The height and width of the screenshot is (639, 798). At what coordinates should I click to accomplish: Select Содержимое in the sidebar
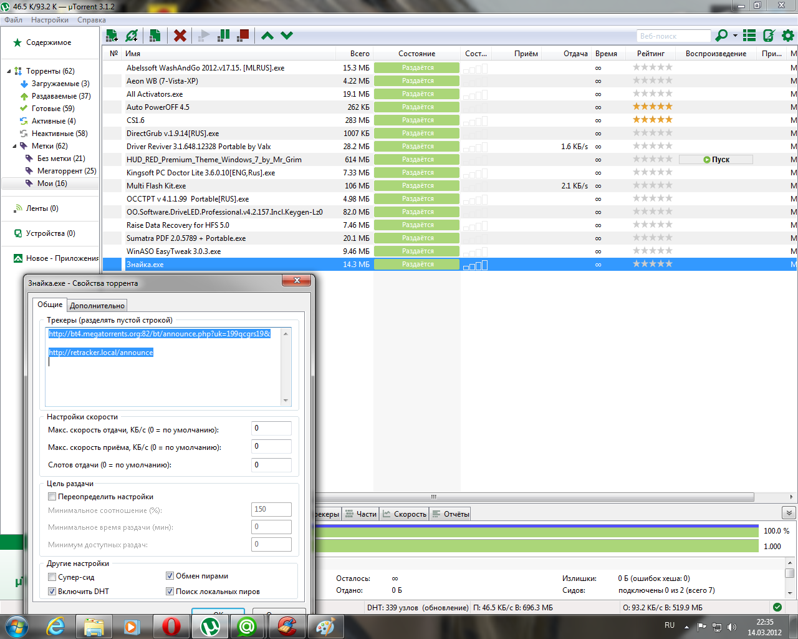tap(49, 42)
